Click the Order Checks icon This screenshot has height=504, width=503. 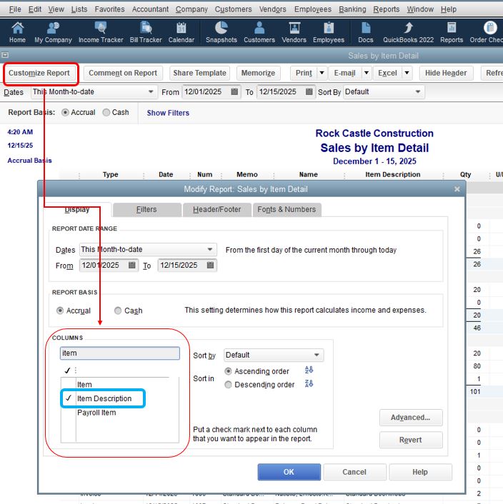coord(487,32)
